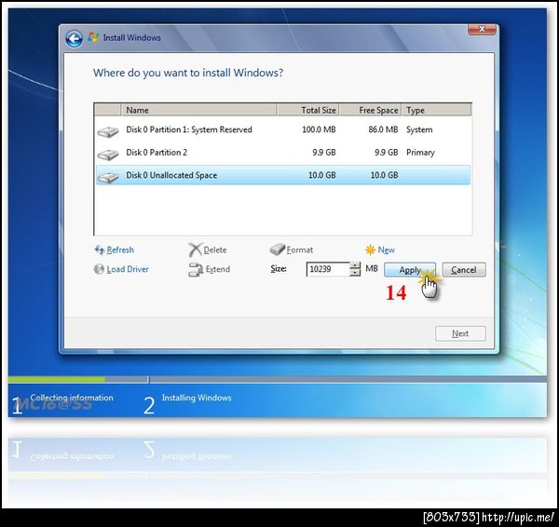Click the Install Windows title text
Viewport: 559px width, 527px height.
point(132,37)
